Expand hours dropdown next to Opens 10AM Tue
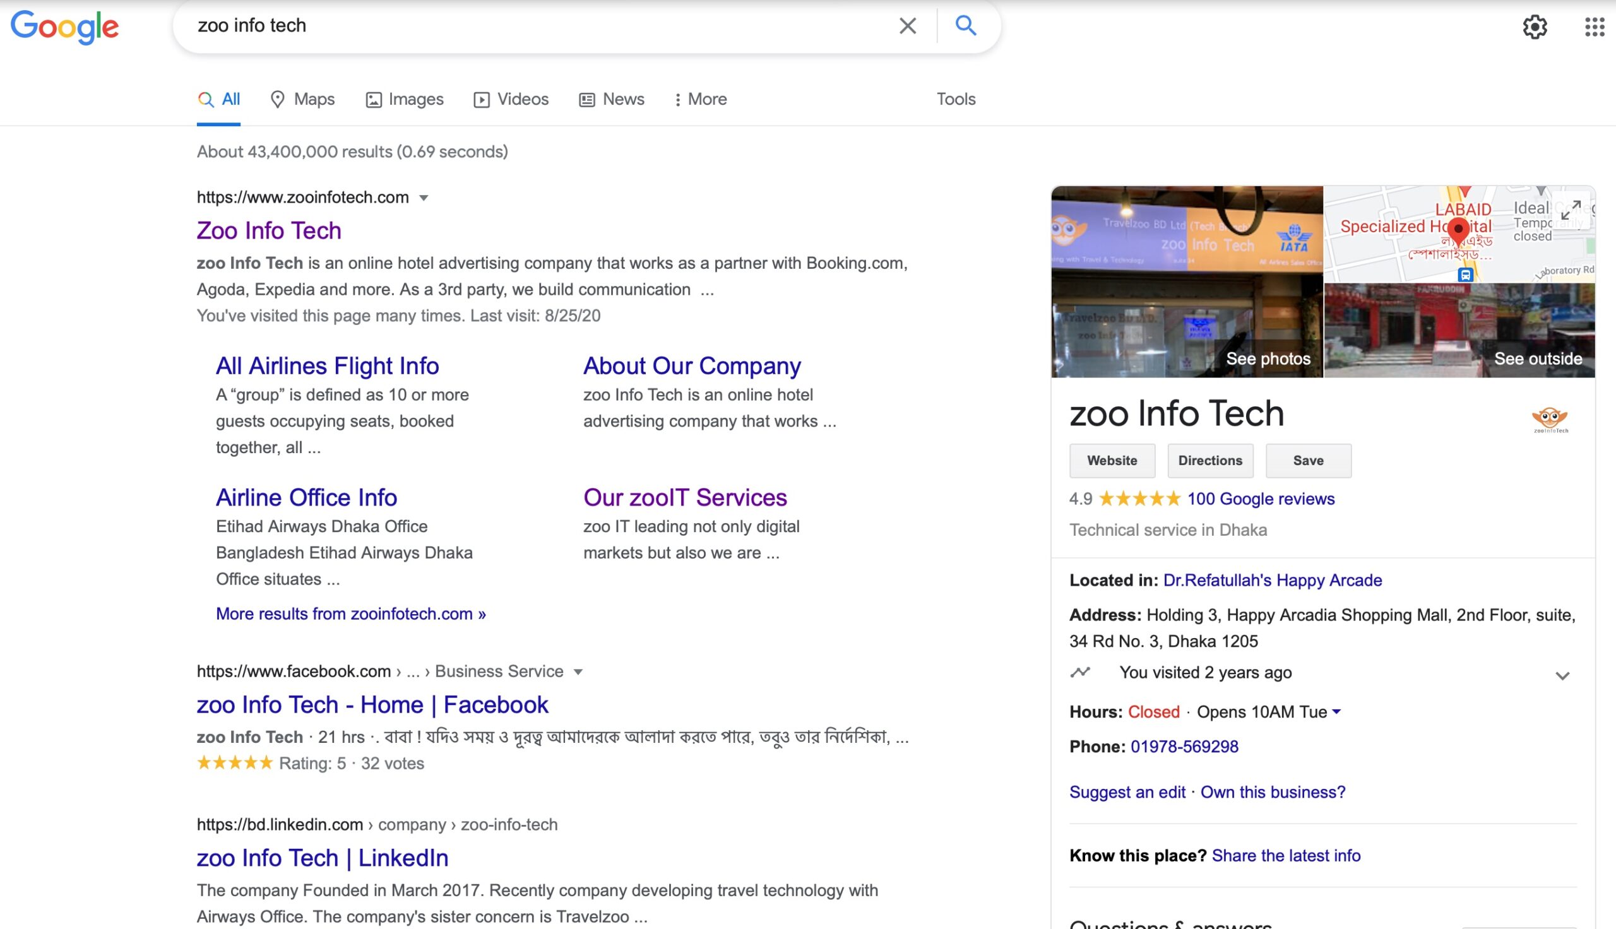The image size is (1616, 929). pos(1337,711)
